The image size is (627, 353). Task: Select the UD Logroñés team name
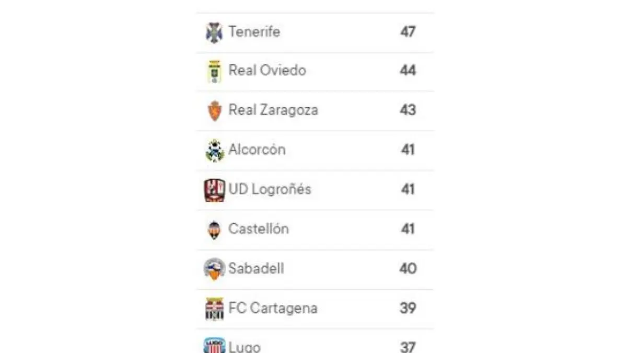[x=270, y=189]
